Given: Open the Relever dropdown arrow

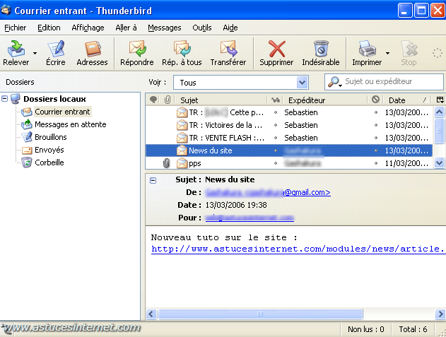Looking at the screenshot, I should pyautogui.click(x=35, y=53).
